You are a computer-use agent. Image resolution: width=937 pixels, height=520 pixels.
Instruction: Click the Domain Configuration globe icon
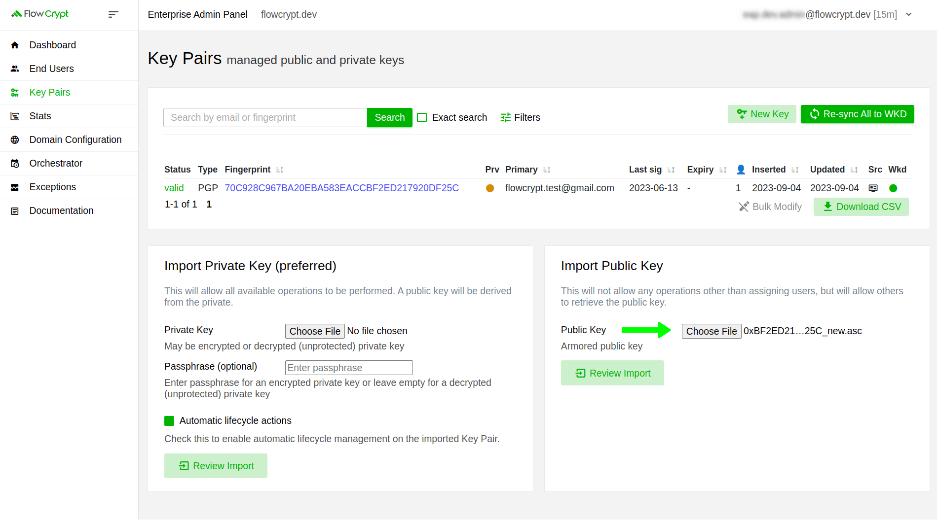(15, 139)
